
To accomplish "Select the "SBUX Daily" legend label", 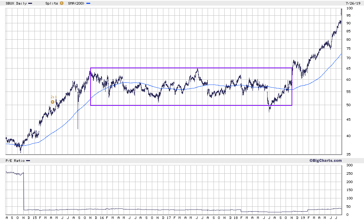I will pos(16,3).
